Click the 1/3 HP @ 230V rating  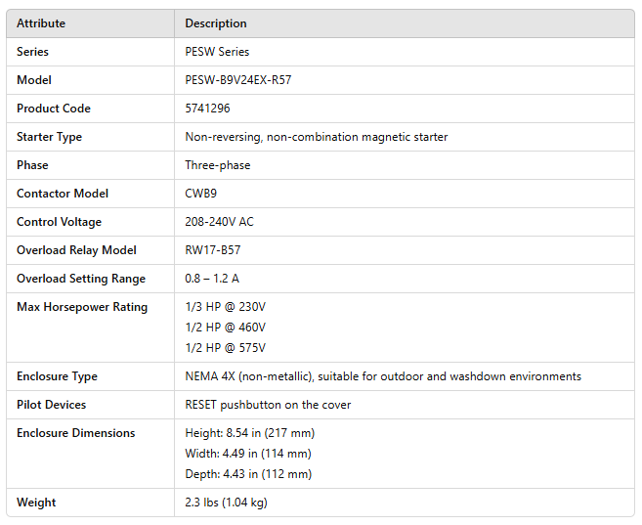(x=225, y=307)
